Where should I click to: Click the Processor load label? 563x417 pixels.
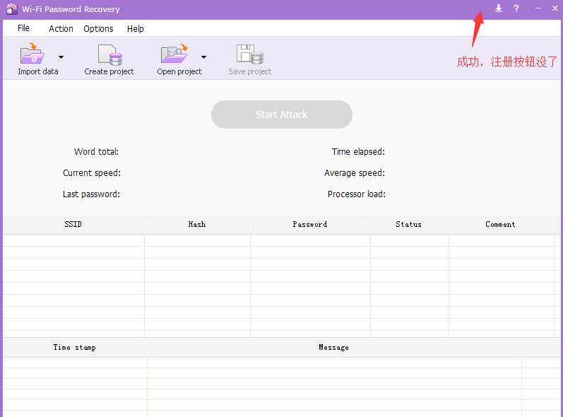point(357,194)
